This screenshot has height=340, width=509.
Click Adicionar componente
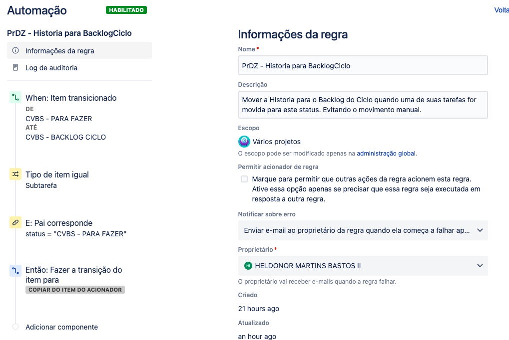(x=61, y=327)
